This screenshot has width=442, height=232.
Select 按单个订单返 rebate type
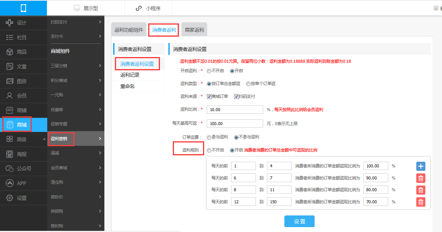(x=248, y=84)
